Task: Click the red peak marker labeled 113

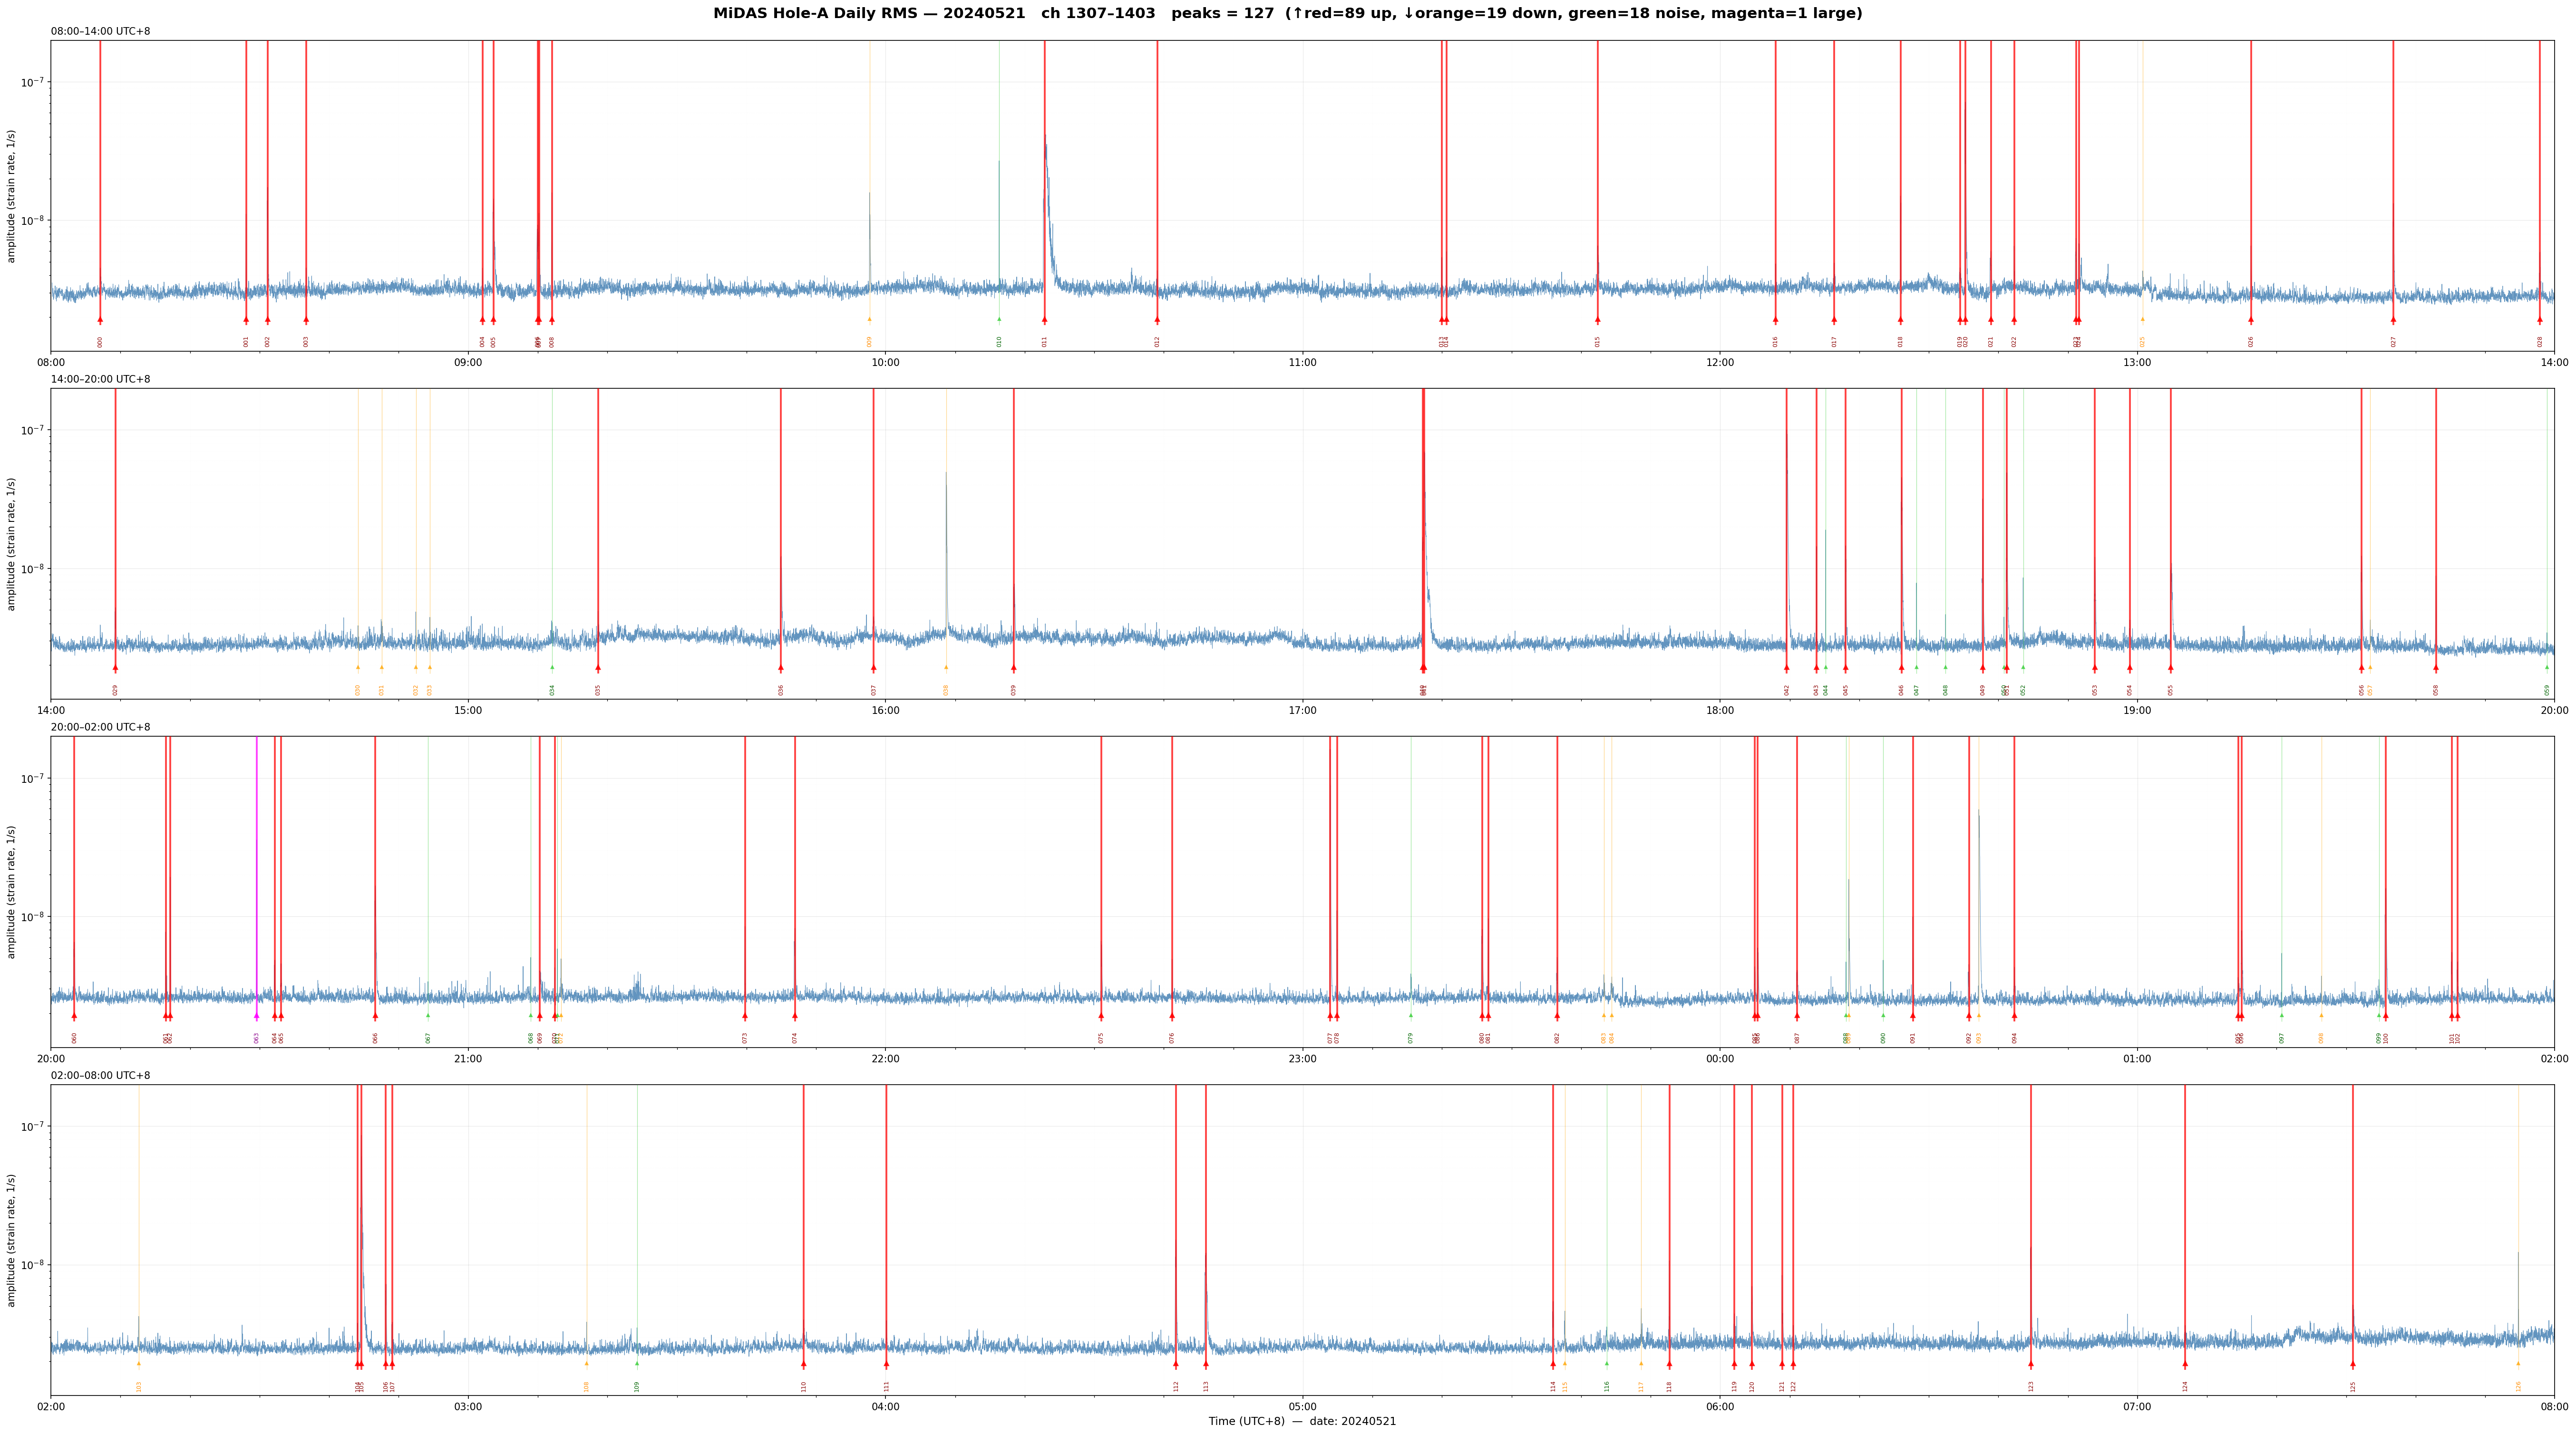Action: pos(1206,1364)
